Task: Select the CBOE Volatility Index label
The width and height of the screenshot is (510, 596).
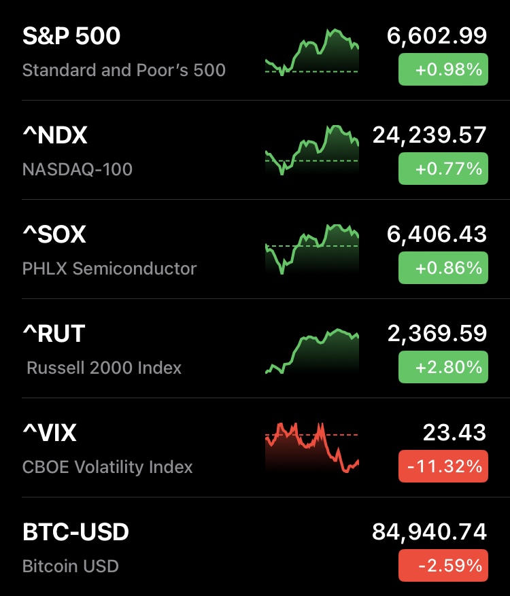Action: click(x=107, y=467)
